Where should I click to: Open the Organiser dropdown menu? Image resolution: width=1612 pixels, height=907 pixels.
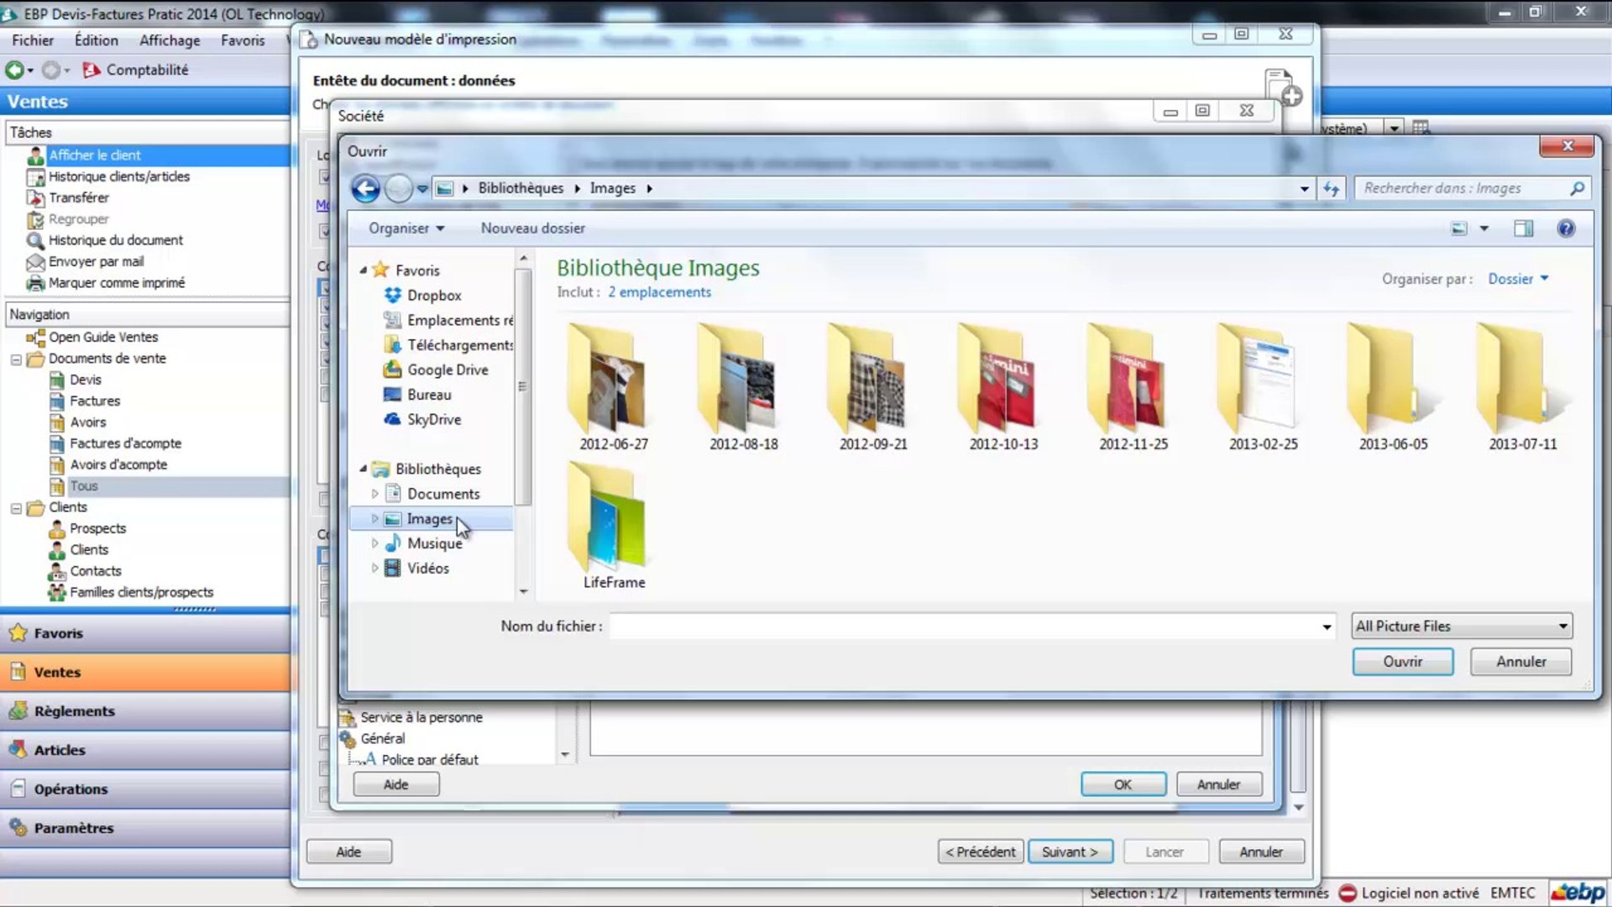[x=406, y=228]
